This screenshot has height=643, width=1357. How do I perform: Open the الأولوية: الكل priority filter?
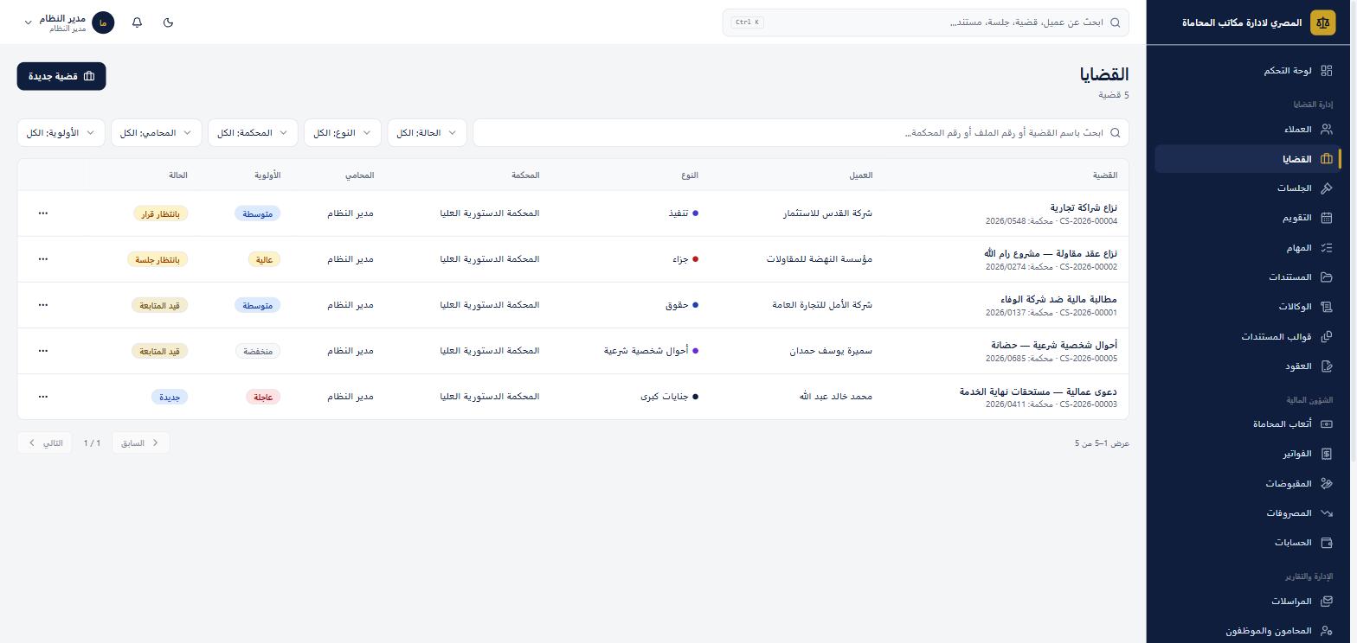pos(61,133)
